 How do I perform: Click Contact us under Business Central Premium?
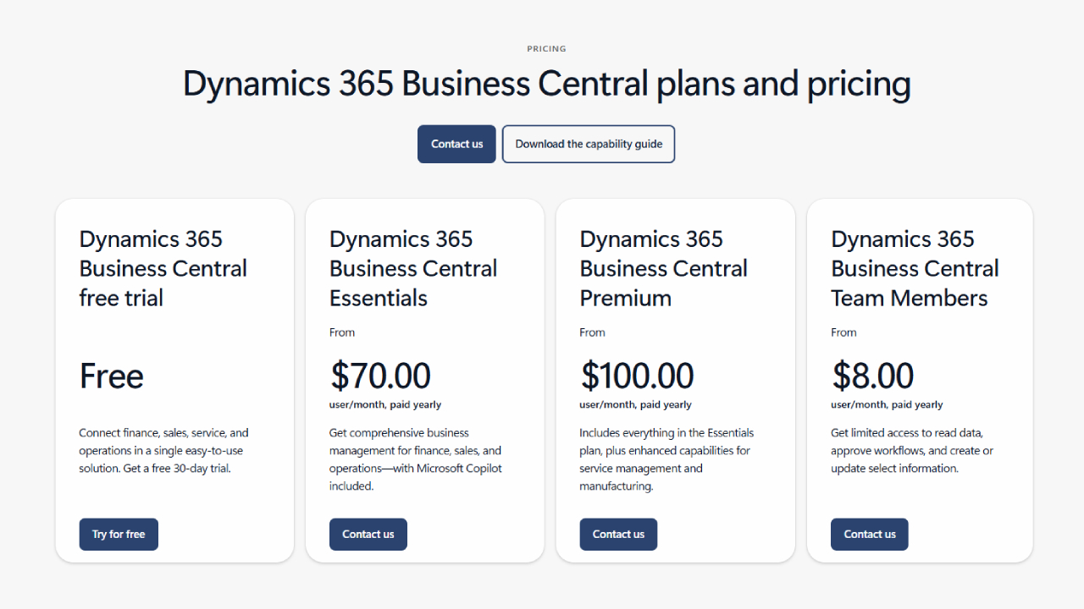pos(618,534)
